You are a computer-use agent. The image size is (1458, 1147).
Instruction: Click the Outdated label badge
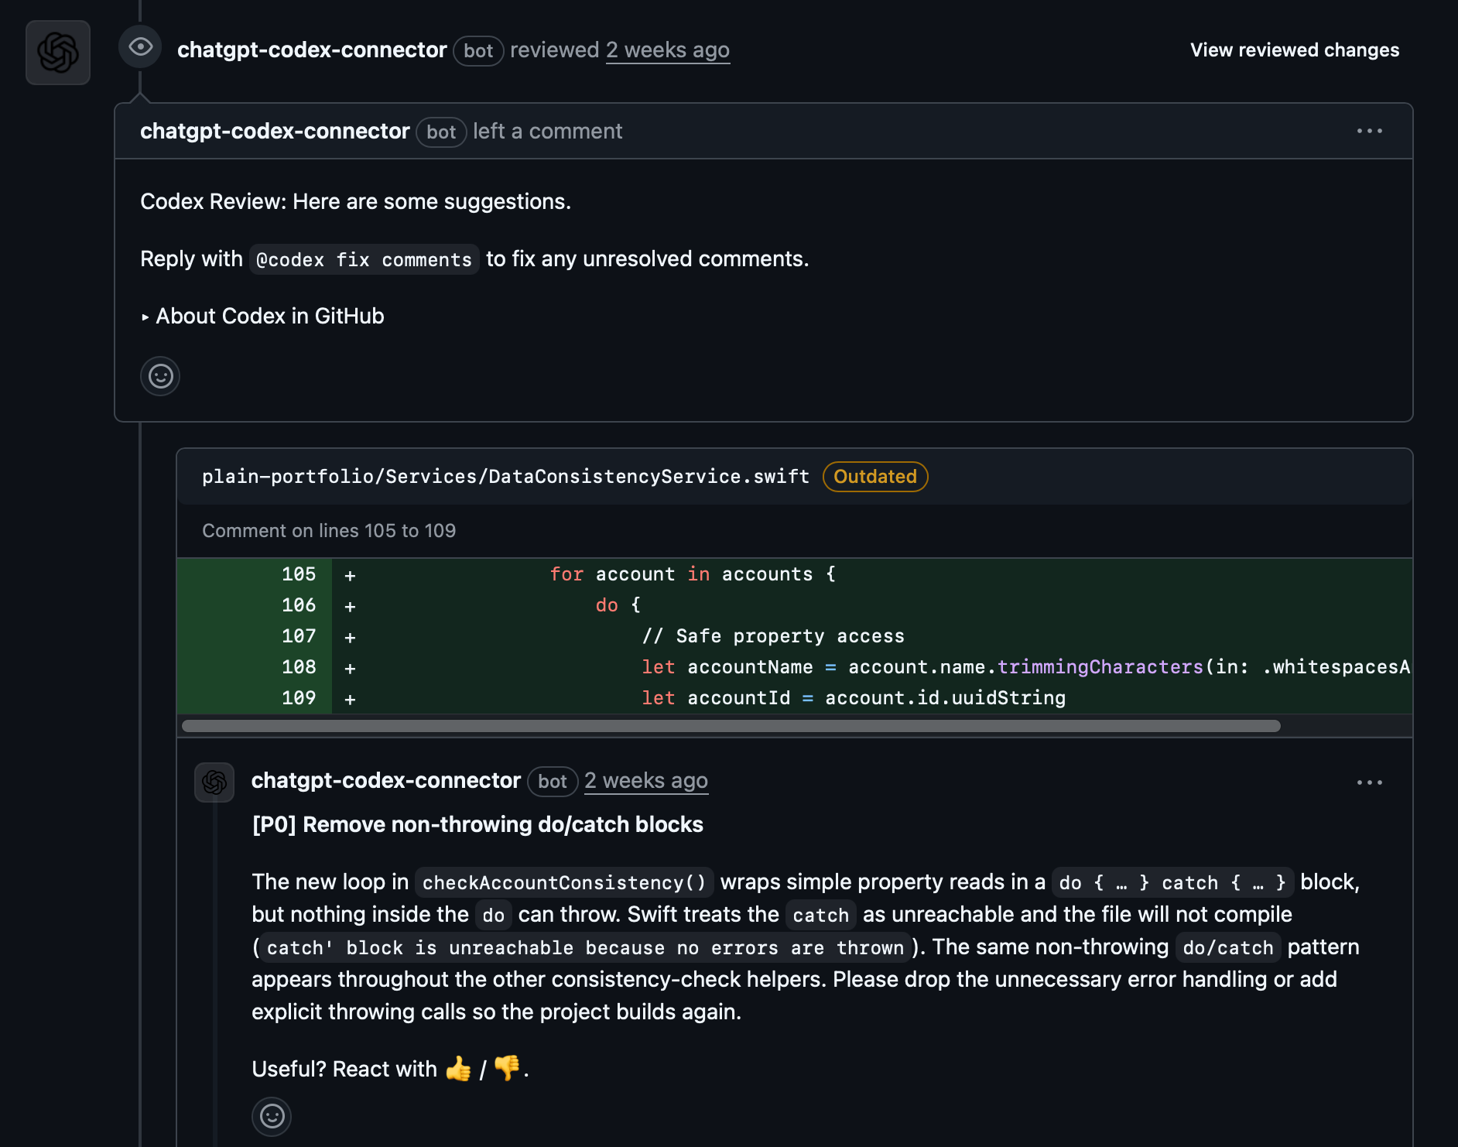pos(874,477)
